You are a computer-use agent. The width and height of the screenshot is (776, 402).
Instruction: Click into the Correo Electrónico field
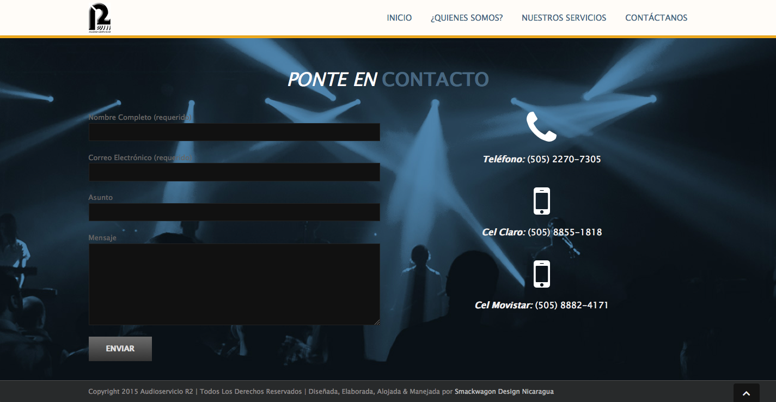pos(234,172)
